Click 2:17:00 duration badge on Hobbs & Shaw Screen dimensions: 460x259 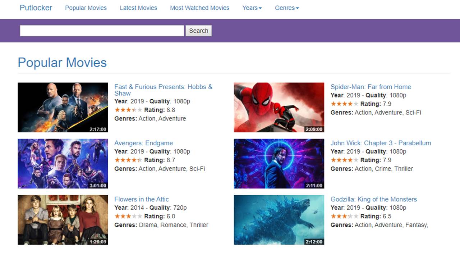click(x=98, y=129)
